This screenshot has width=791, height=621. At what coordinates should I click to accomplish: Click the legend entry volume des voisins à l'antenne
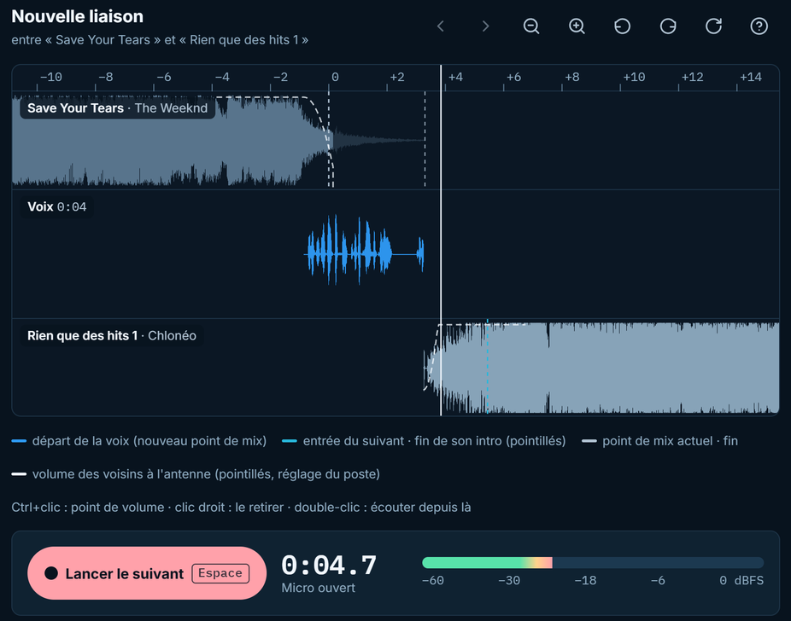196,474
